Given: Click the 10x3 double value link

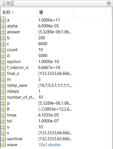Looking at the screenshot, I should [x=49, y=145].
